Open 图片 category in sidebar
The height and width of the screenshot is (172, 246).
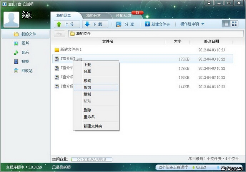point(25,43)
